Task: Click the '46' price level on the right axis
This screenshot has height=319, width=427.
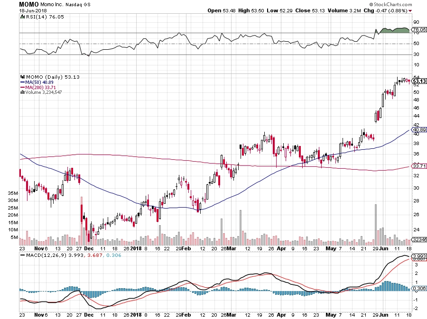Action: tap(417, 108)
